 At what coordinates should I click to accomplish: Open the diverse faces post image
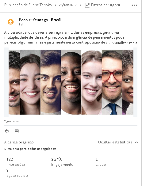[71, 82]
